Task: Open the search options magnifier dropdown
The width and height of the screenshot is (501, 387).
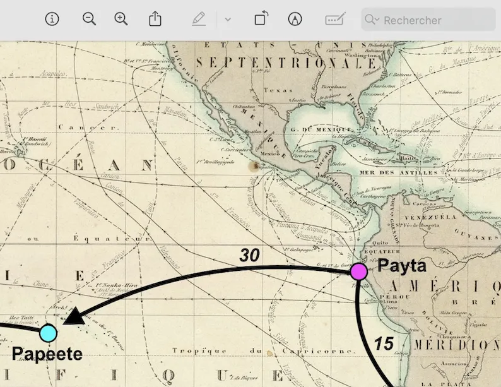Action: pos(372,20)
